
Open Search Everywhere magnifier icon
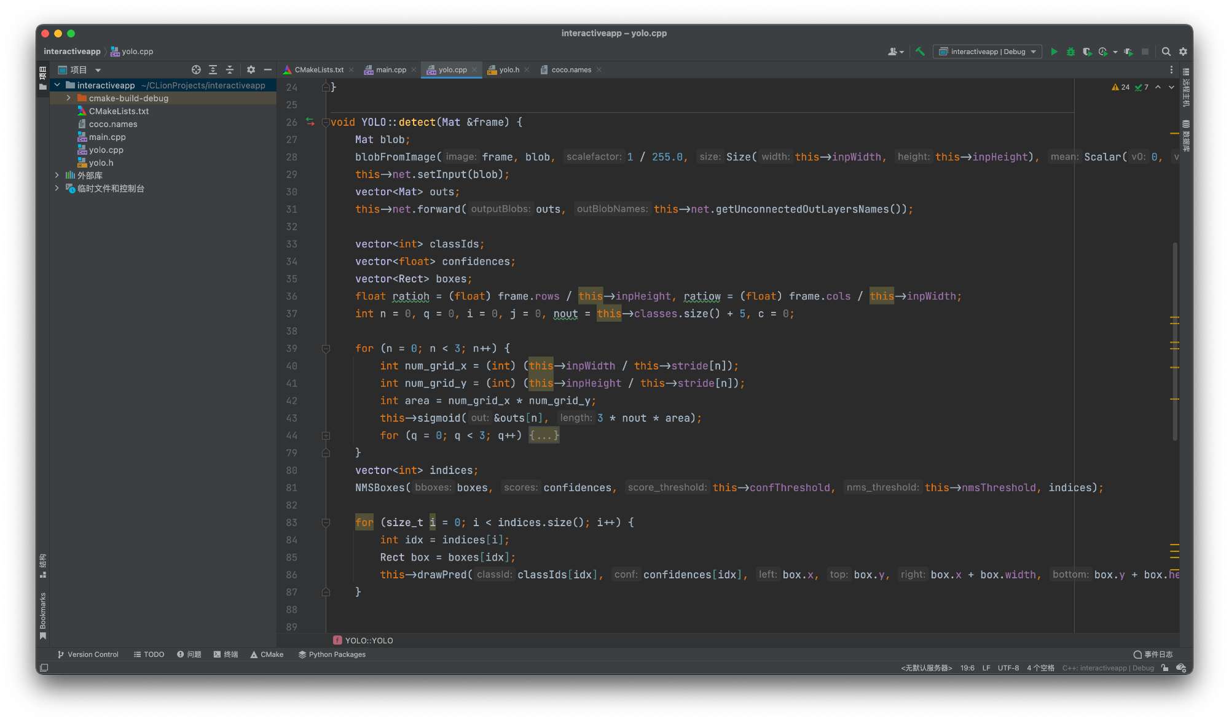1166,52
